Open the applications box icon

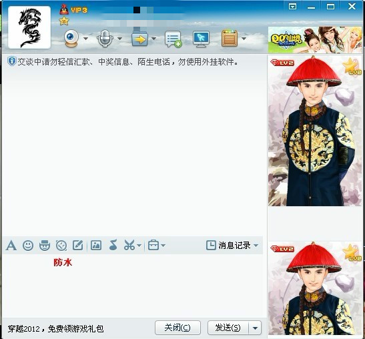(230, 39)
